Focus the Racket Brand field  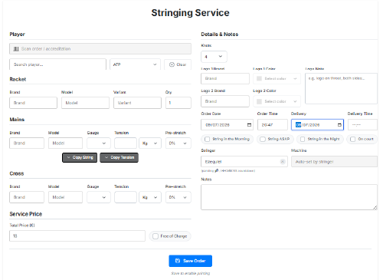tap(33, 103)
